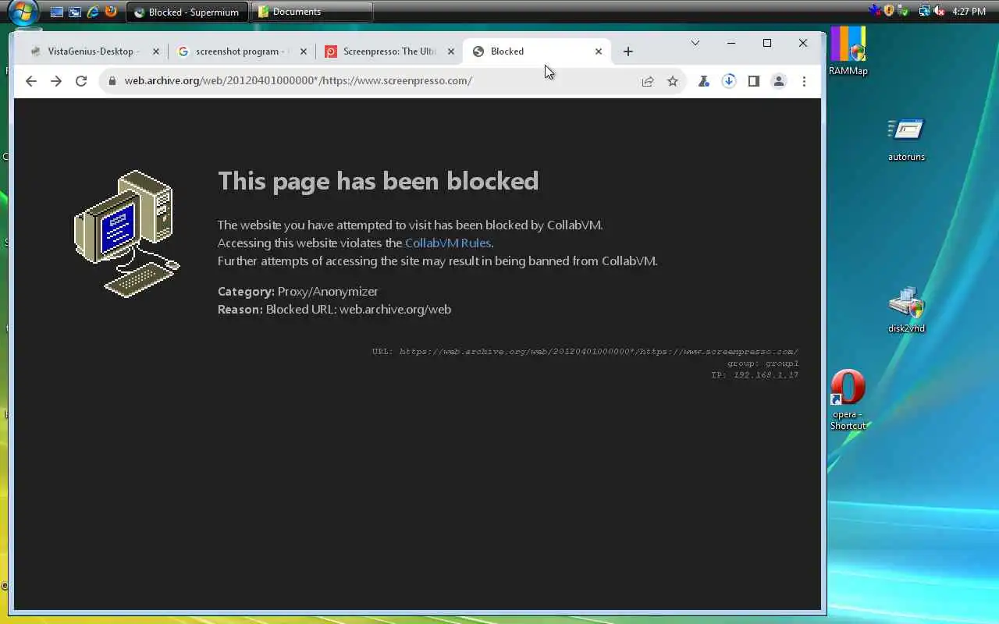Image resolution: width=999 pixels, height=624 pixels.
Task: Click the 'IP: 192.168.1.17' line
Action: 754,375
